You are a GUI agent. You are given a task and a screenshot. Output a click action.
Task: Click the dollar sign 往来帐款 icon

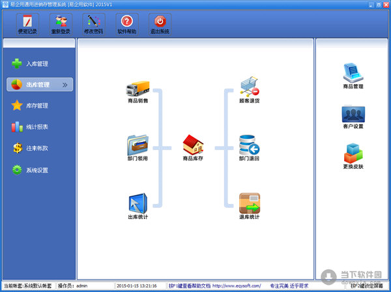pos(18,148)
